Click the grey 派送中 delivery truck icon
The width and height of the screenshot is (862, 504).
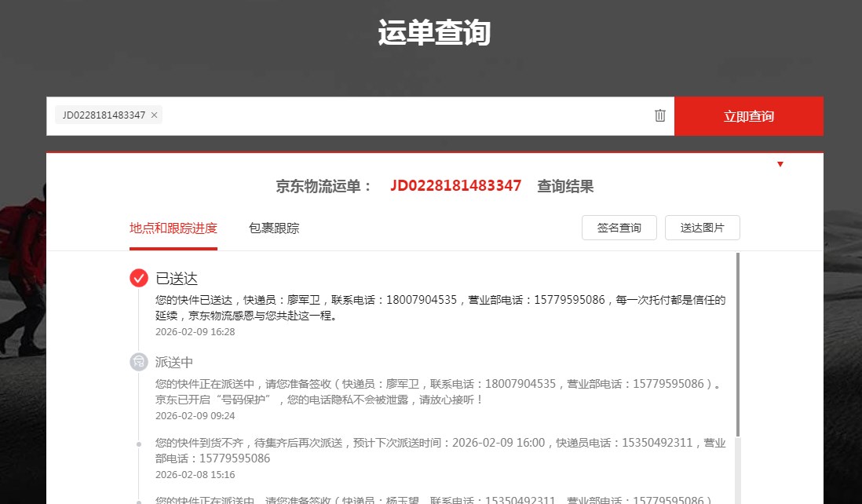click(x=139, y=362)
